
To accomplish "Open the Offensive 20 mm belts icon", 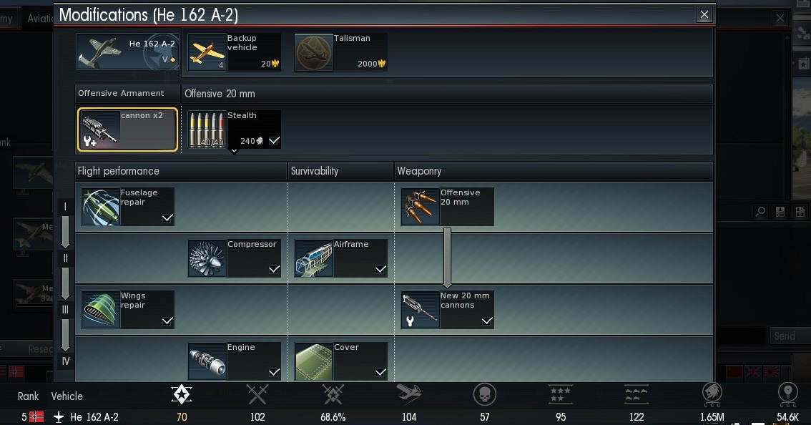I will (x=420, y=207).
